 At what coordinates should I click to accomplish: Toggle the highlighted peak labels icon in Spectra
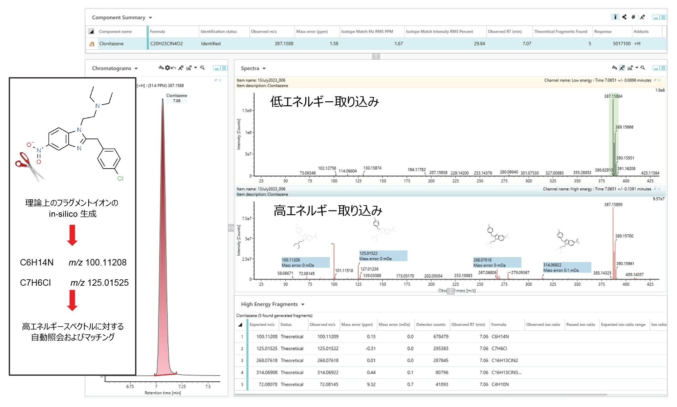click(622, 68)
